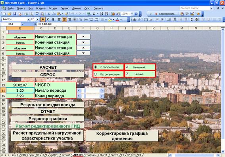Viewport: 225px width, 157px height.
Task: Merge and center cells icon
Action: tap(75, 19)
